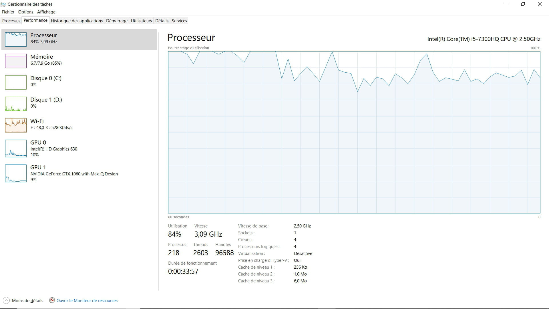Open Disque 1 (D:) graph icon
This screenshot has width=549, height=309.
click(x=16, y=104)
